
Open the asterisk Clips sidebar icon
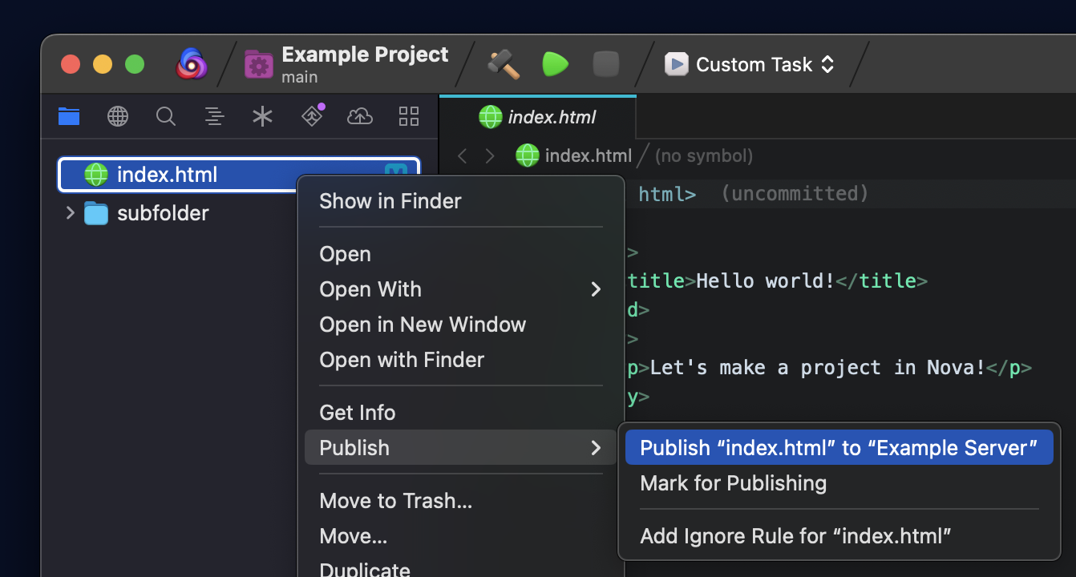point(262,116)
